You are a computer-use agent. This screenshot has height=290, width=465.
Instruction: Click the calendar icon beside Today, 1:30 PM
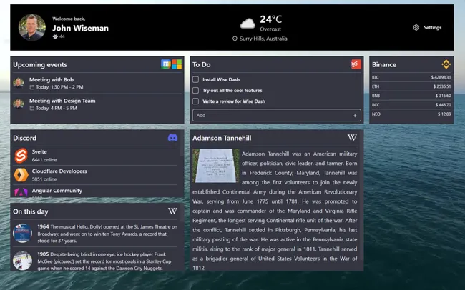click(x=32, y=87)
